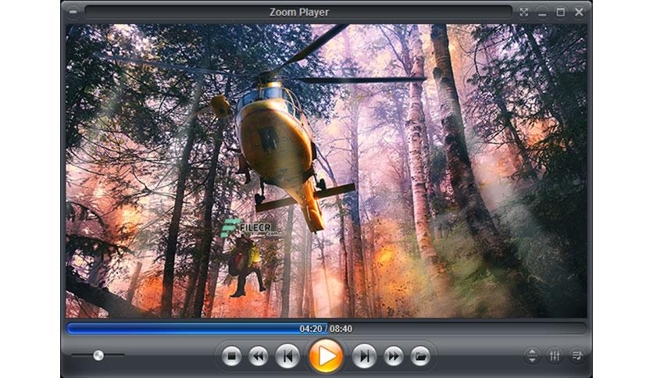Click the video display area

(x=326, y=171)
